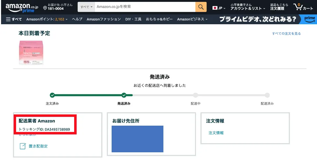Open the Amazon.co.jp prime logo home

22,7
